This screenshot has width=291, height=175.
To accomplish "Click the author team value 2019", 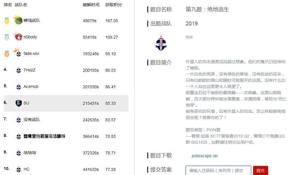I will [192, 24].
